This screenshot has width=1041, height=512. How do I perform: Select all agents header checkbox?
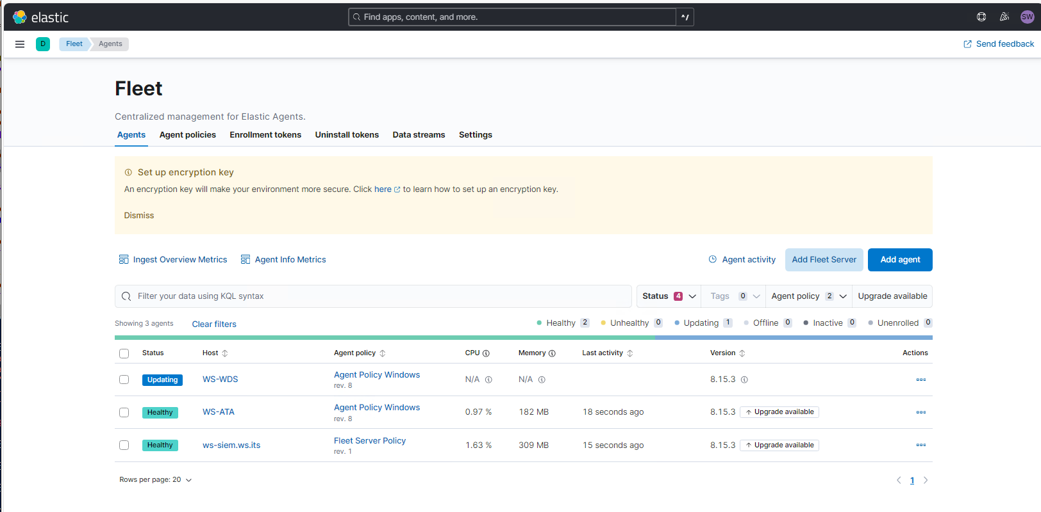(x=124, y=353)
